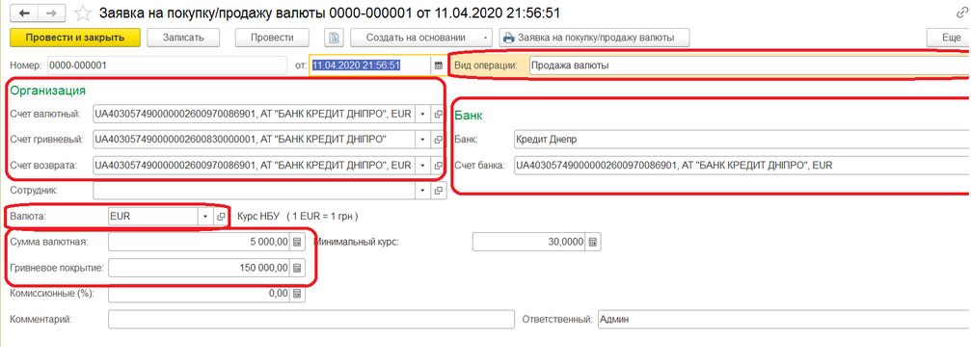Open calculator for Сумма валютная
971x364 pixels.
[297, 243]
